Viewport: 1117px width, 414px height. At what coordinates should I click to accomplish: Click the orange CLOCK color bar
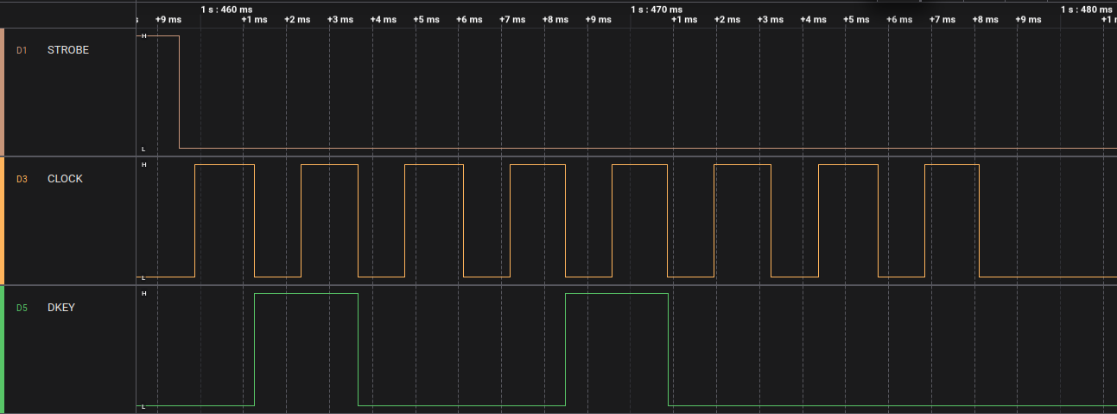tap(3, 220)
